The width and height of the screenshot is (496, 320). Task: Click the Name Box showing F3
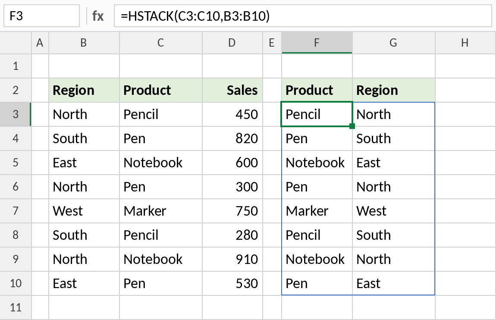(x=41, y=16)
